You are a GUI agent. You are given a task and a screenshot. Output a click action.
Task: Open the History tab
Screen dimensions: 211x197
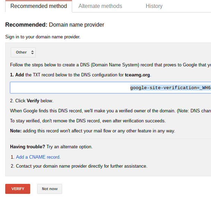point(154,6)
